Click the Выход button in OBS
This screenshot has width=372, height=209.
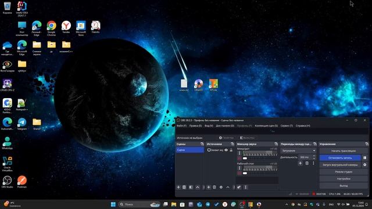tap(344, 186)
